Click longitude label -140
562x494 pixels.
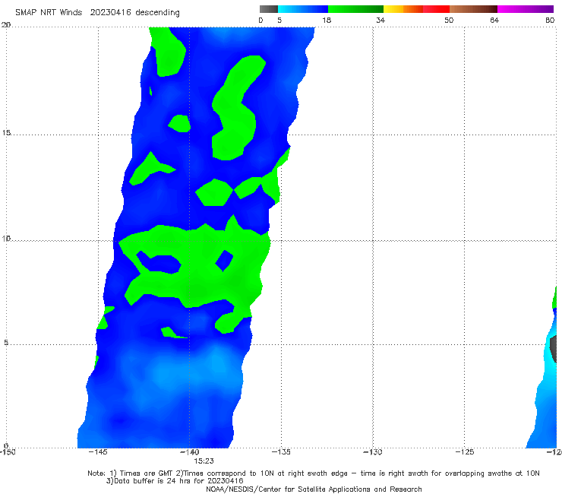(190, 452)
